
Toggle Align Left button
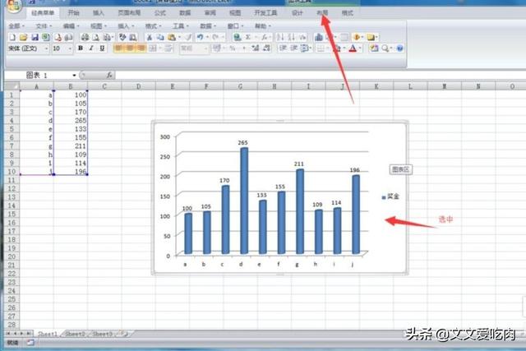(118, 48)
